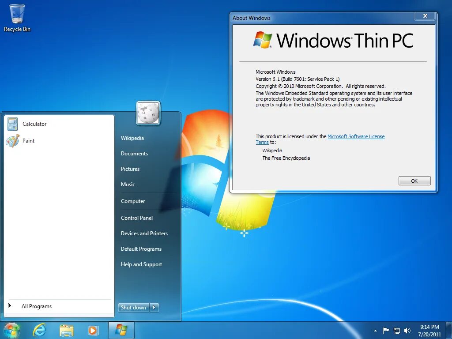Image resolution: width=452 pixels, height=339 pixels.
Task: Click The Free Encyclopedia text
Action: (x=286, y=158)
